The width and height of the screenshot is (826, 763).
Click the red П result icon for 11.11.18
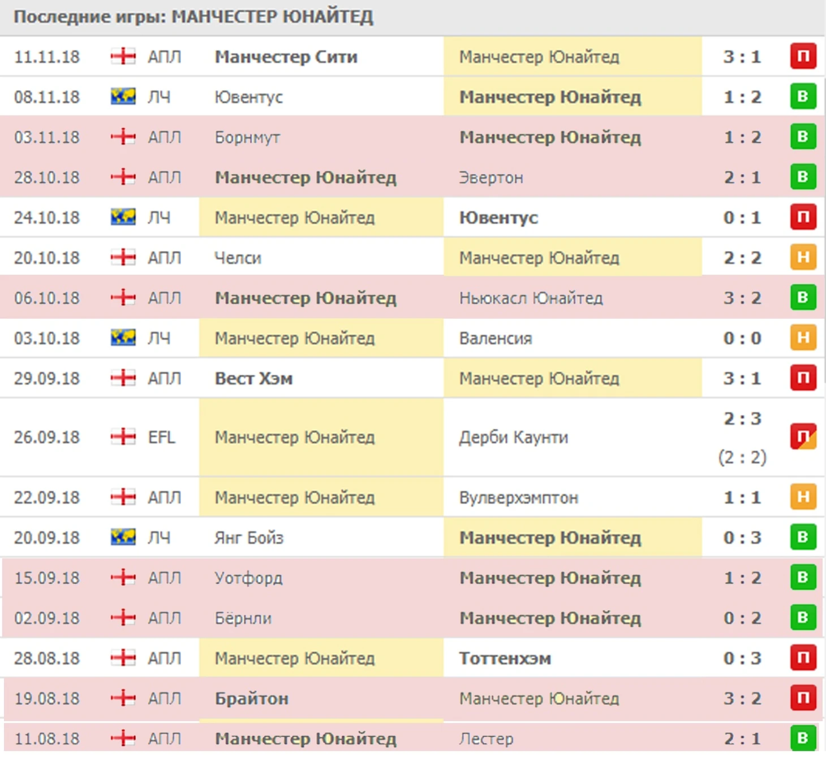(803, 56)
